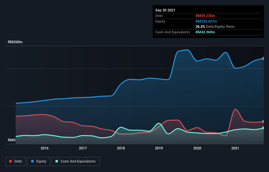Click the 2018 x-axis label
Screen dimensions: 269x172
pos(121,148)
